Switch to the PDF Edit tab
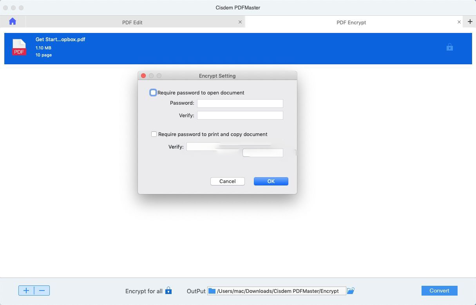The image size is (476, 305). coord(132,22)
